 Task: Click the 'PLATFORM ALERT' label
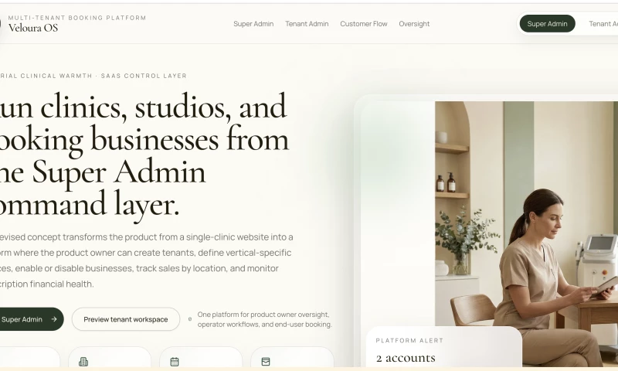coord(409,340)
